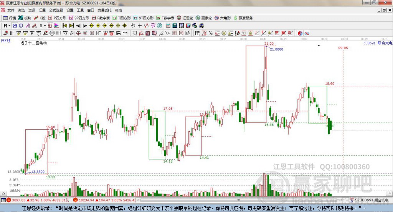Click the small black triangle marker atop chart
393x212 pixels.
[x=319, y=46]
